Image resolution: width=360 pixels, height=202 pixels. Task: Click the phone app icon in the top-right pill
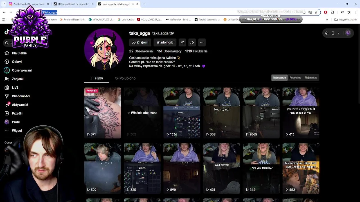(x=333, y=33)
